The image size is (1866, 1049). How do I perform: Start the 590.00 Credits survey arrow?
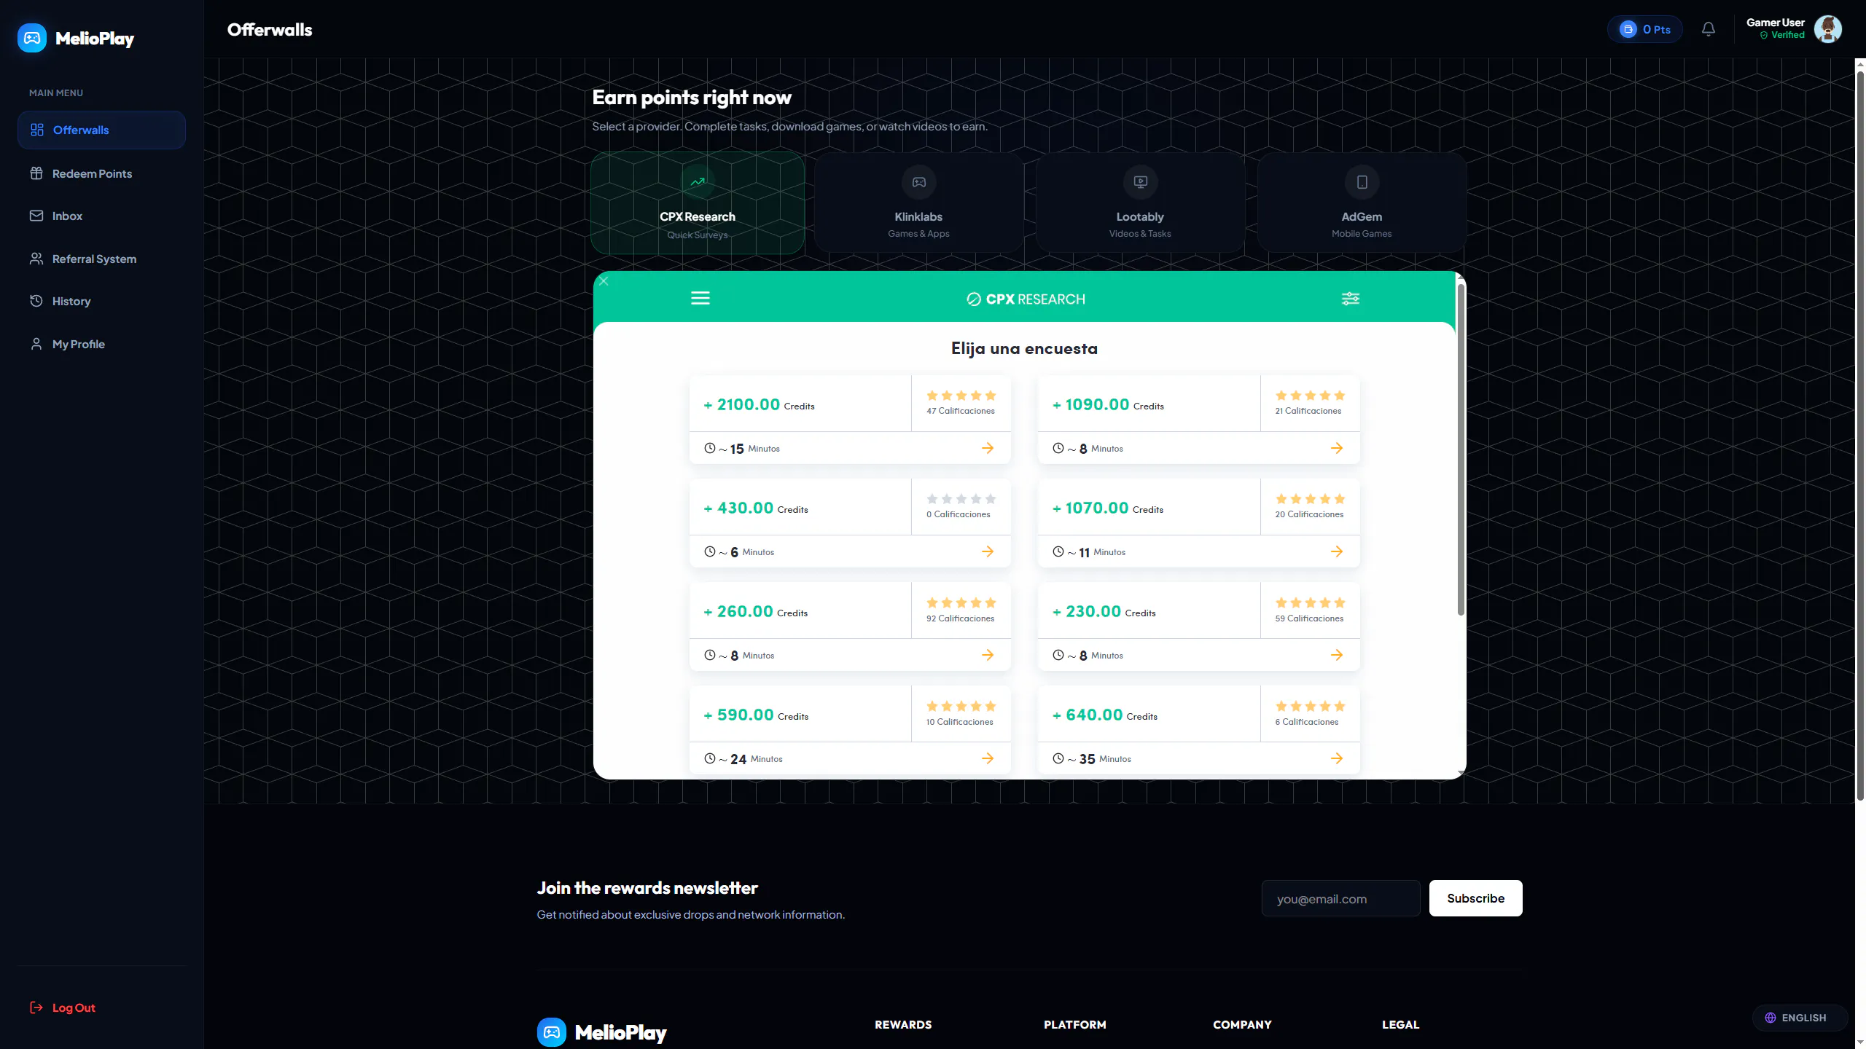pos(987,758)
